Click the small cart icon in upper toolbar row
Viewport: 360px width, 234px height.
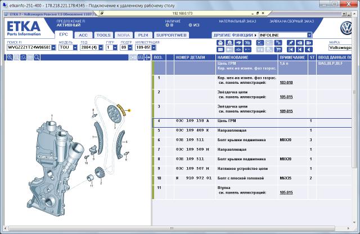pyautogui.click(x=278, y=43)
